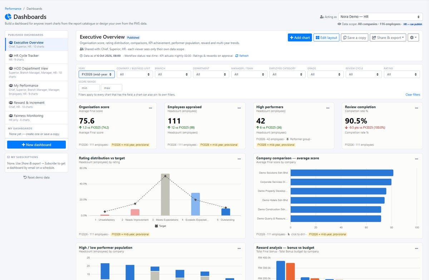Image resolution: width=429 pixels, height=280 pixels.
Task: Click the Employees appraised count 111
Action: (174, 121)
